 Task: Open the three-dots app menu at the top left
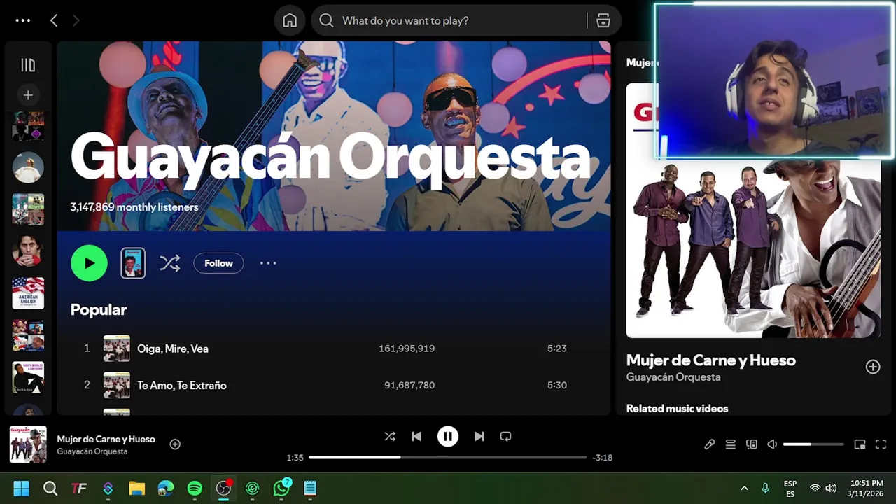pyautogui.click(x=23, y=20)
